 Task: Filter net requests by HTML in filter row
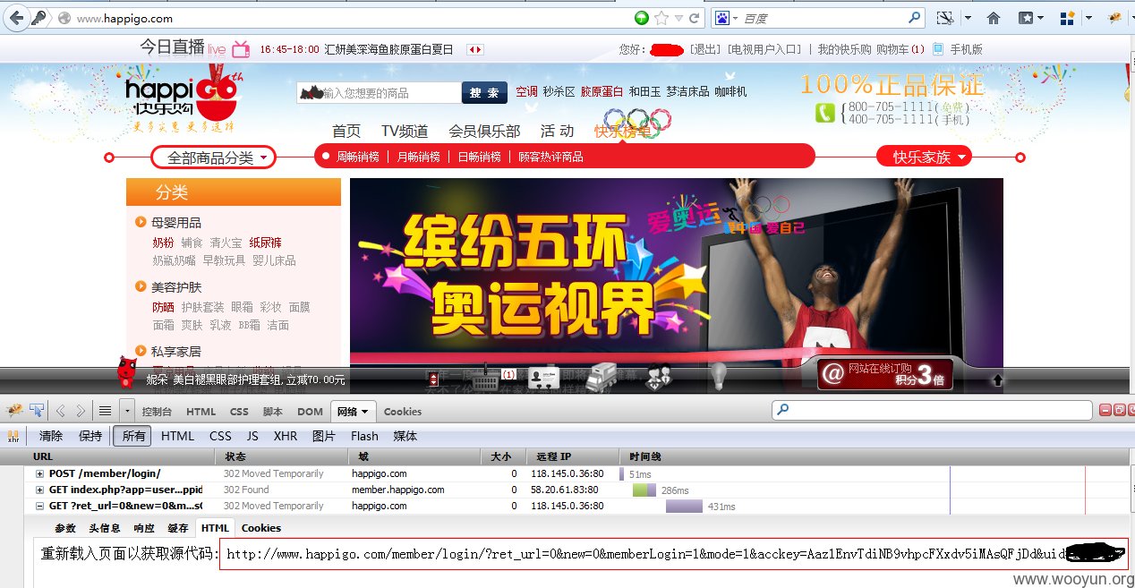pos(177,436)
